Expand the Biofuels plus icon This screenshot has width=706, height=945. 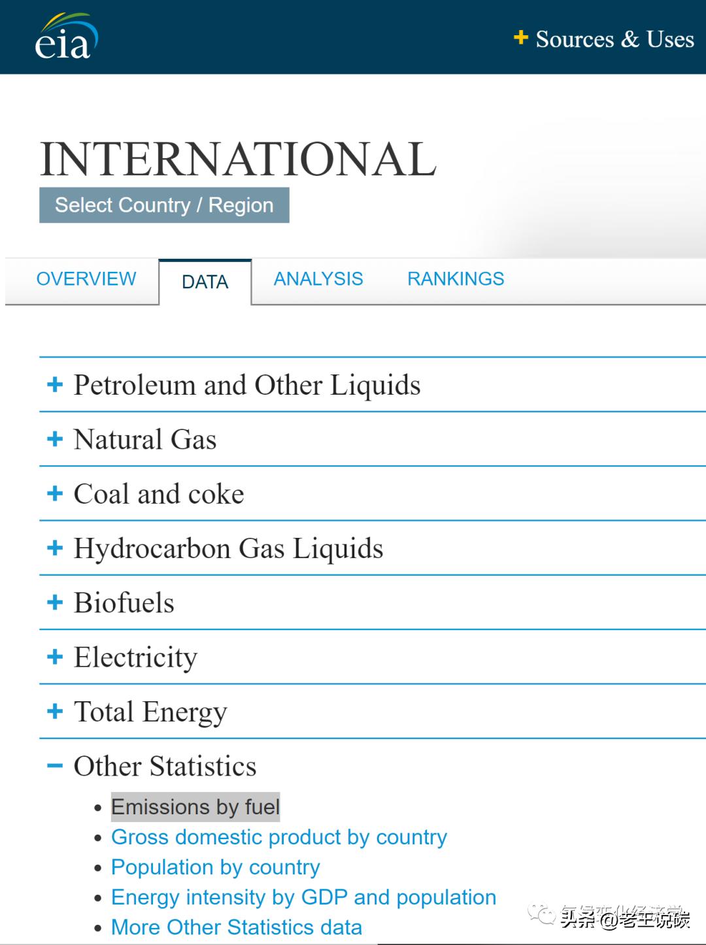55,602
